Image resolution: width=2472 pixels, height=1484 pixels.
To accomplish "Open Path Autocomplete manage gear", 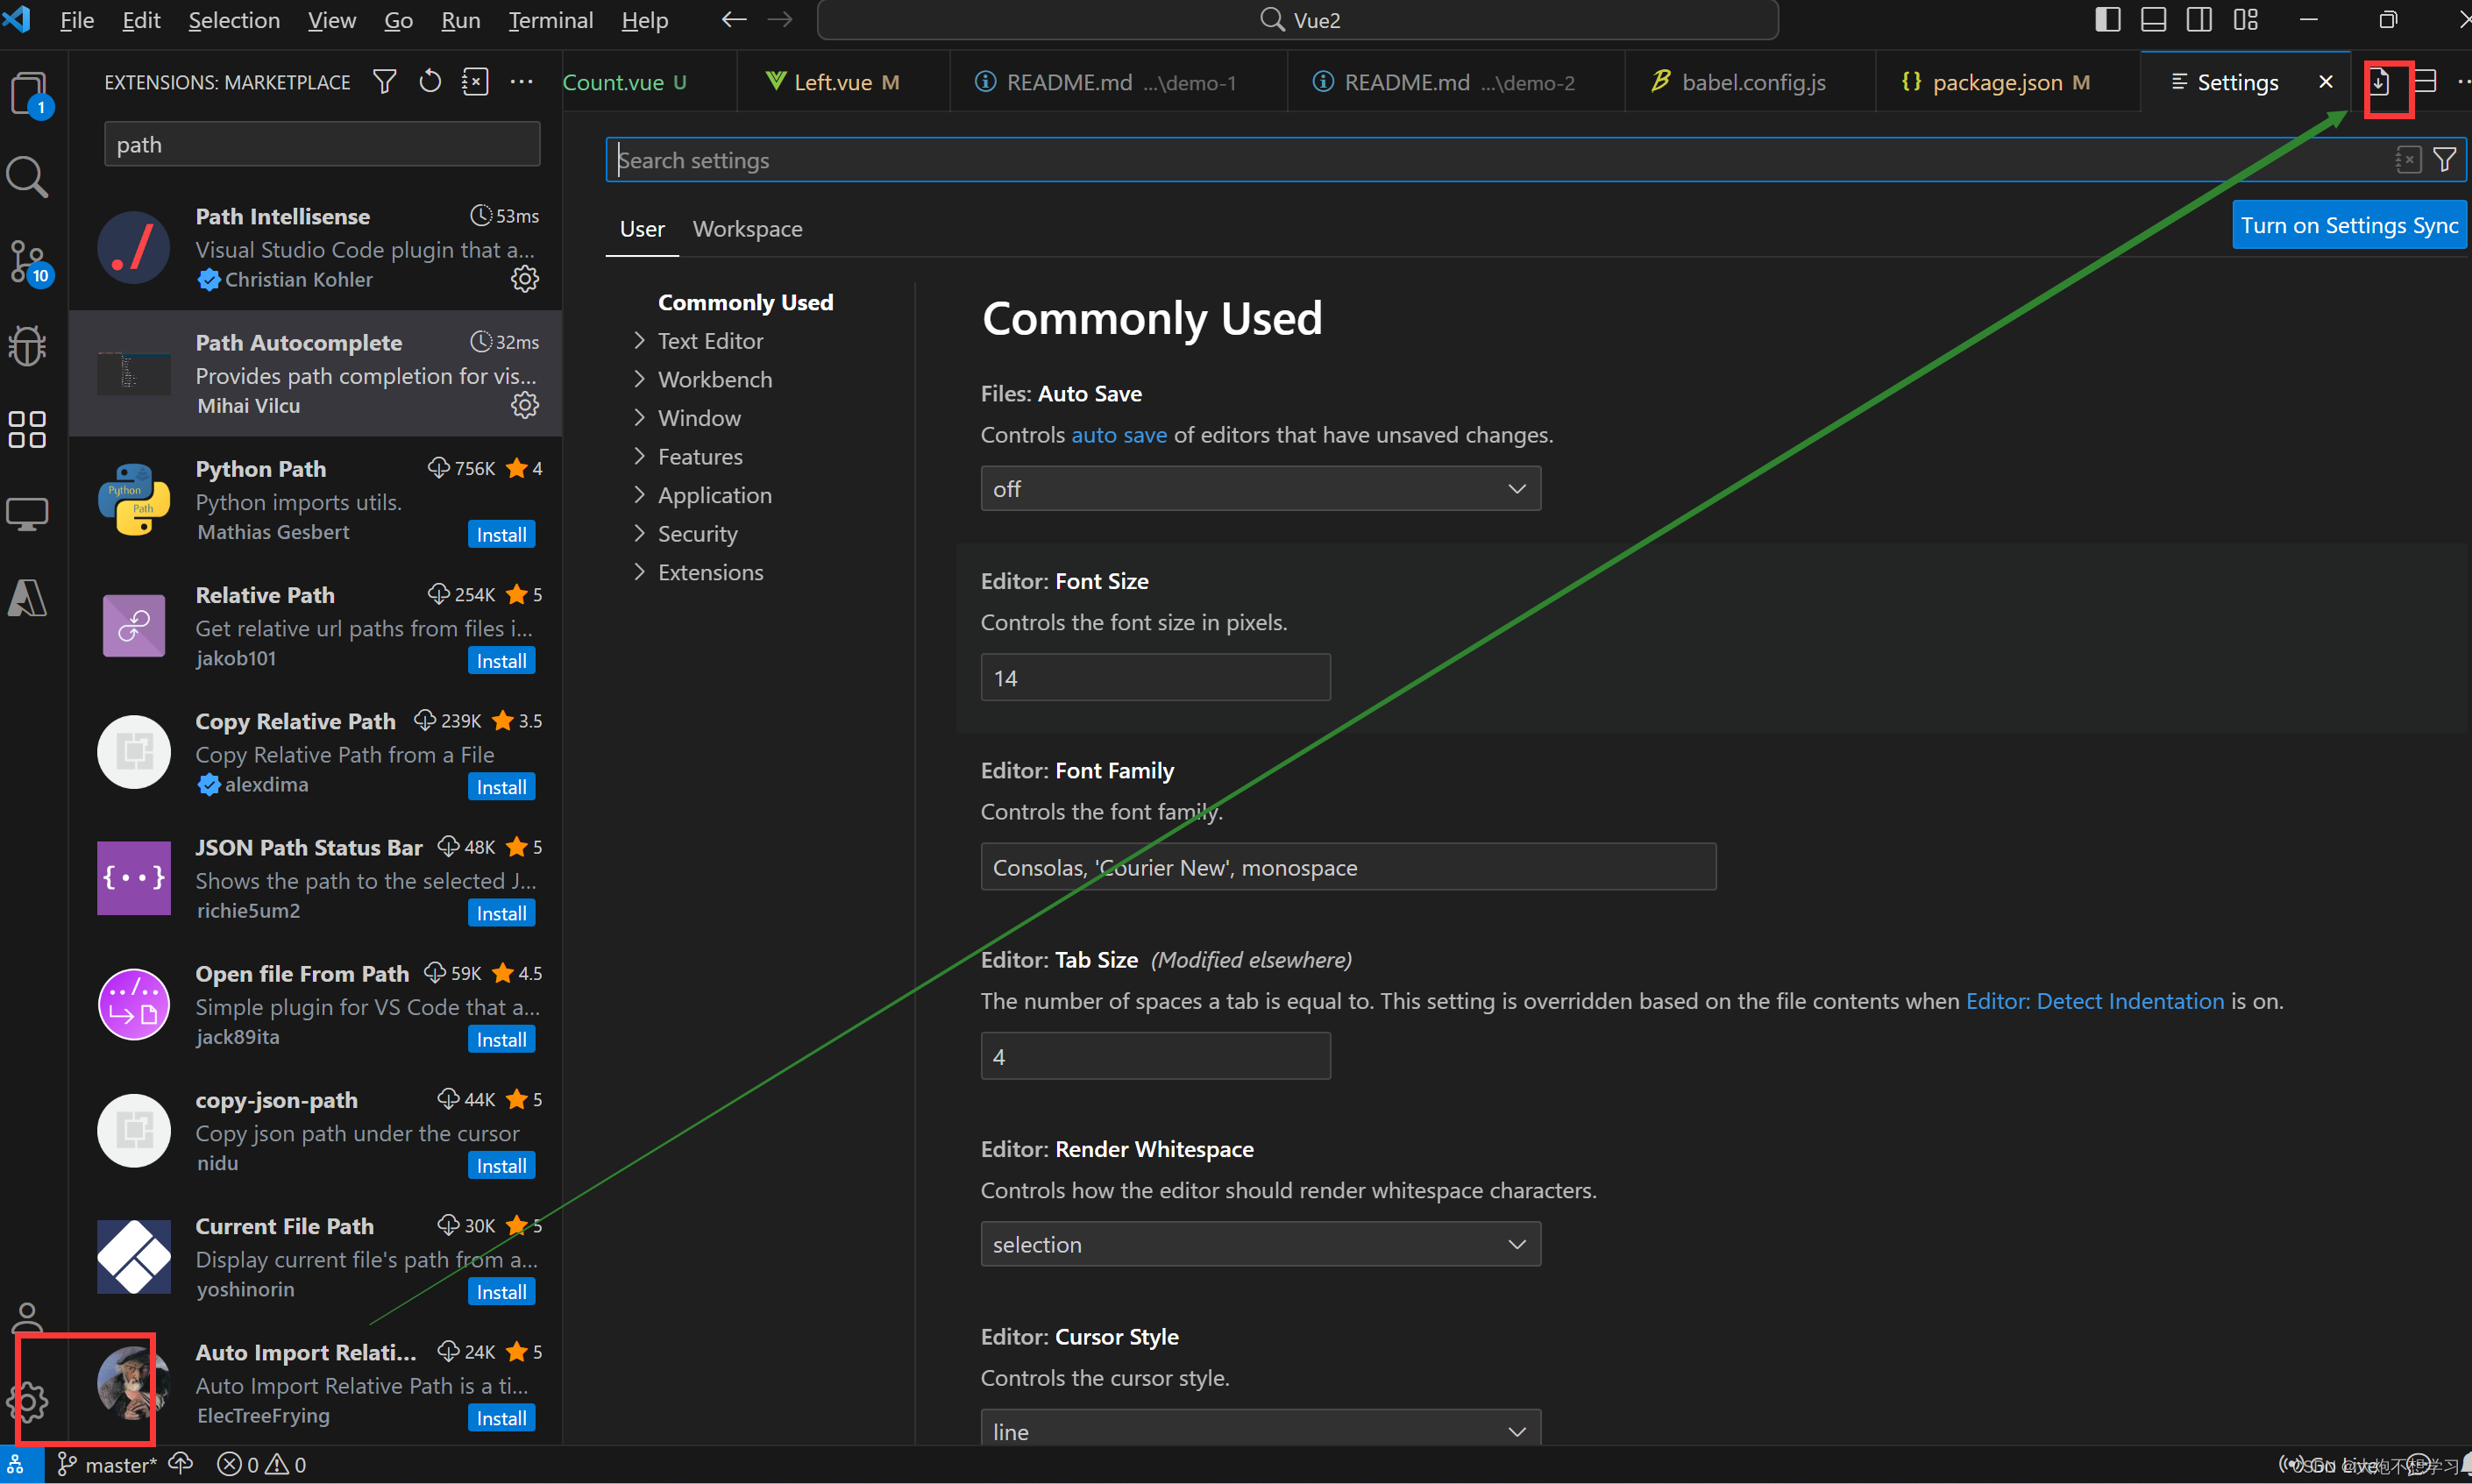I will tap(525, 405).
